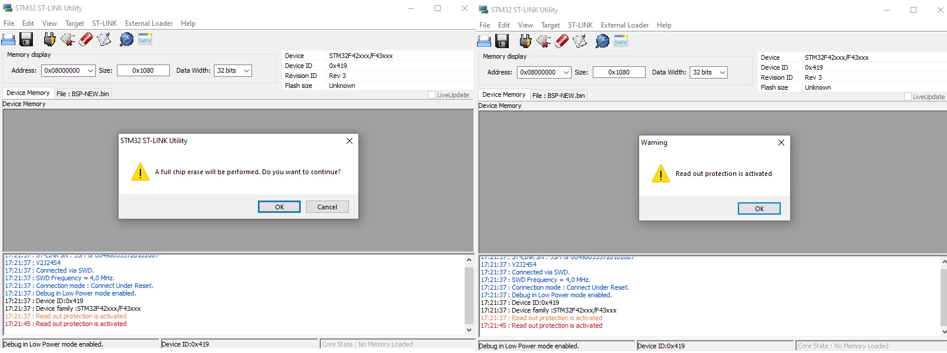The image size is (947, 353).
Task: Log scrollbar down arrow in erase-prompt window
Action: pyautogui.click(x=469, y=330)
